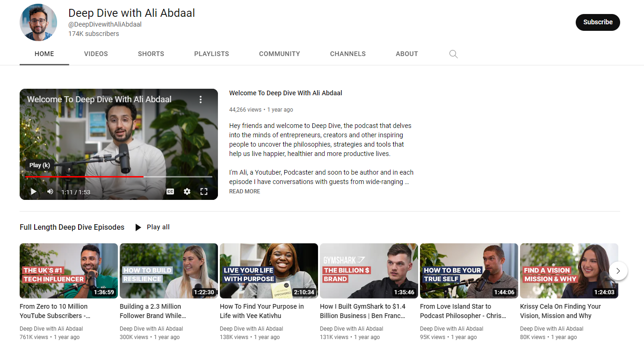Screen dimensions: 644x347
Task: Click the @DeepDivewithAliAbdaal handle text
Action: (105, 24)
